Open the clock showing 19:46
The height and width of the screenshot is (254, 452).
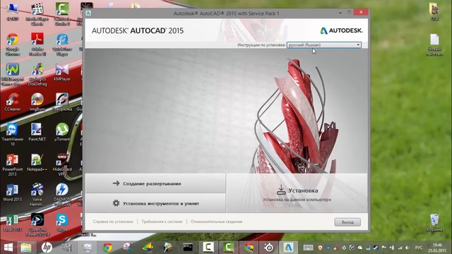click(x=437, y=248)
